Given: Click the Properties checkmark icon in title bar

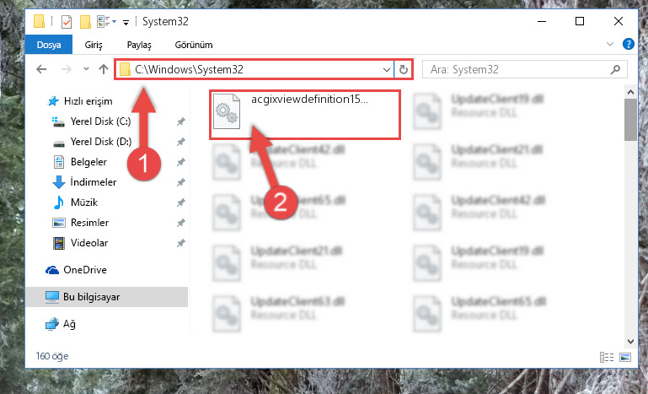Looking at the screenshot, I should pos(66,22).
